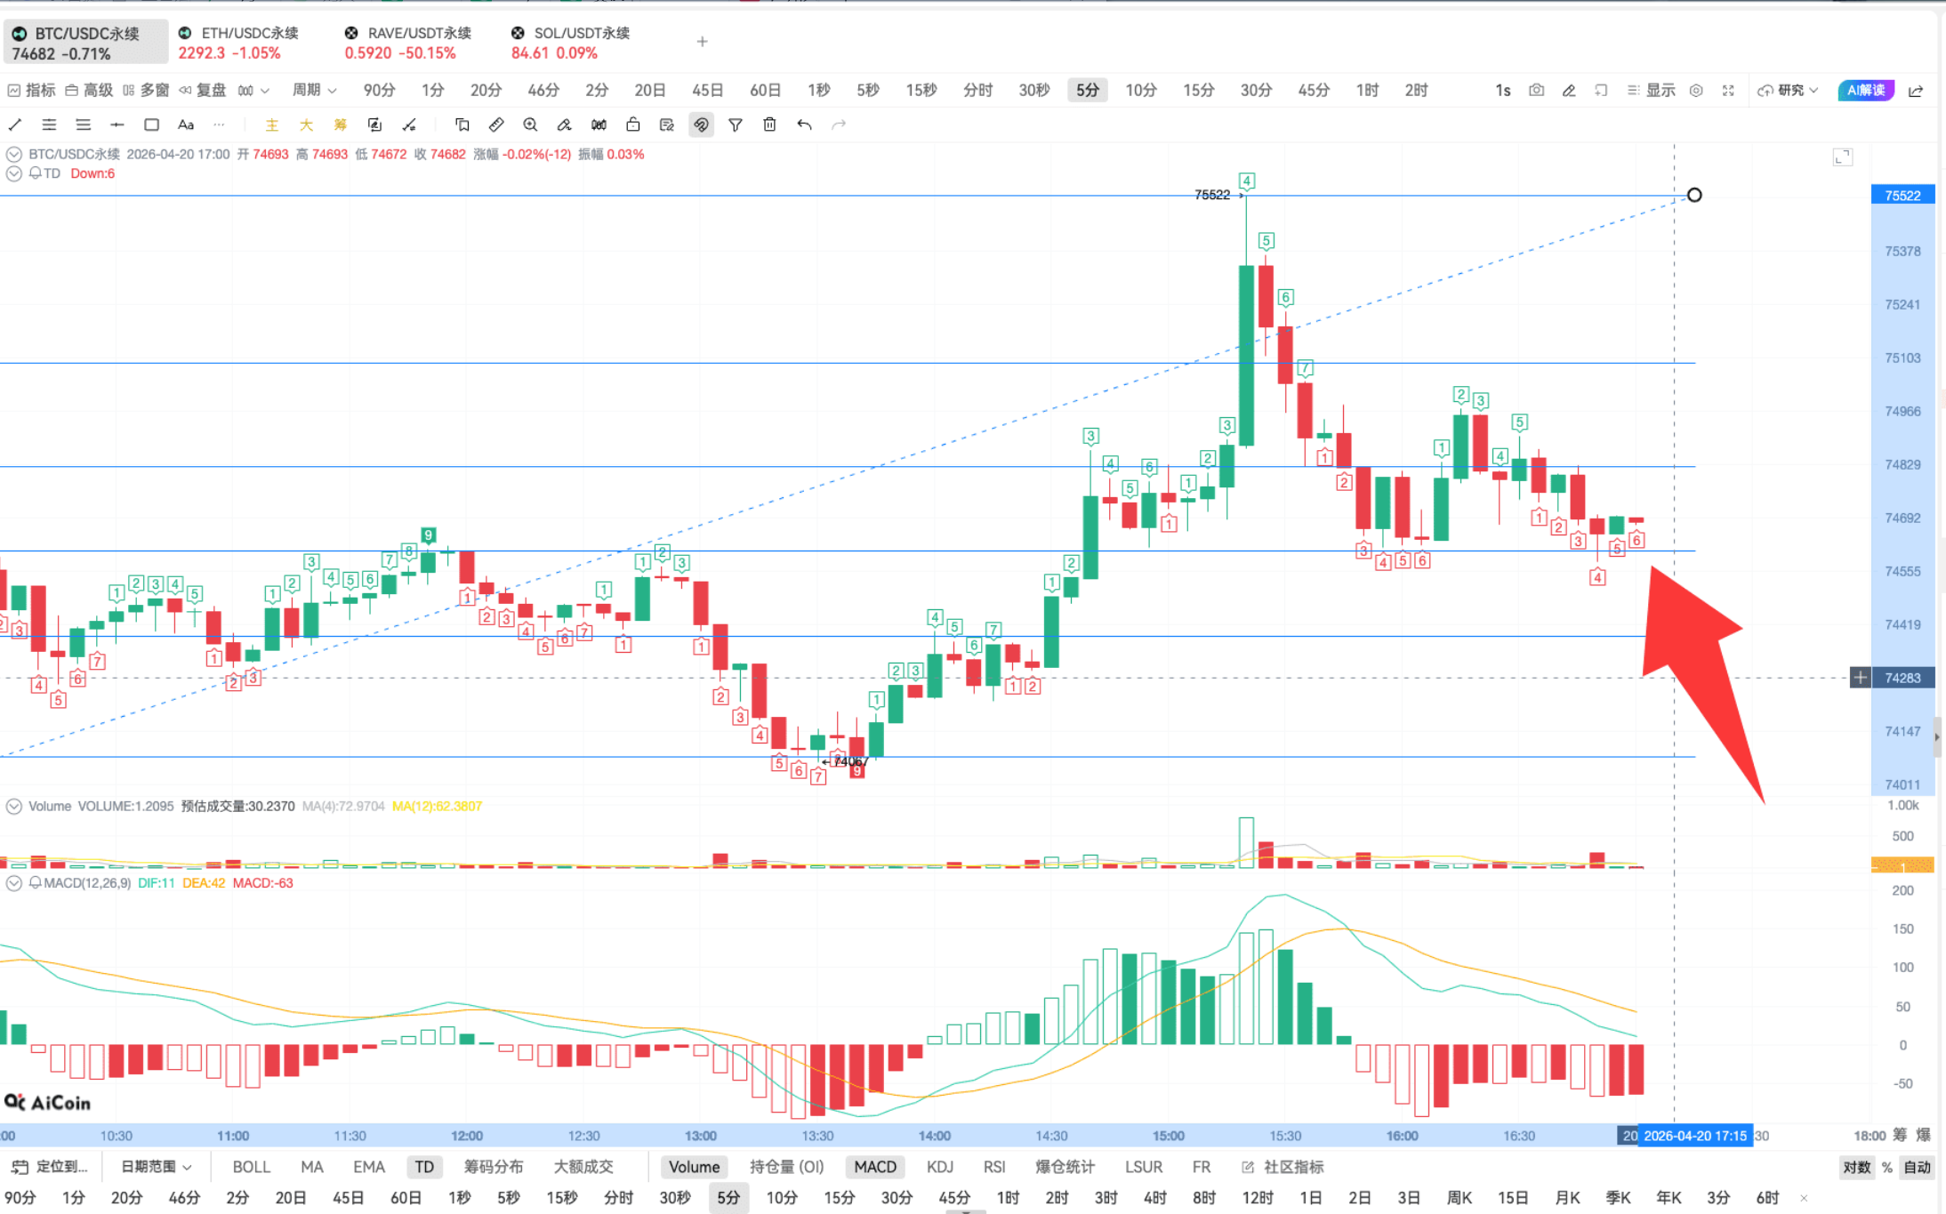Screen dimensions: 1946x1214
Task: Toggle the 筹 chip distribution highlight
Action: [339, 125]
